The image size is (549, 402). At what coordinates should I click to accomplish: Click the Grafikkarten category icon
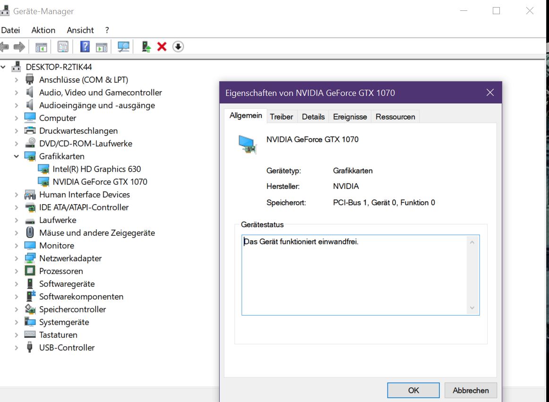pos(30,156)
